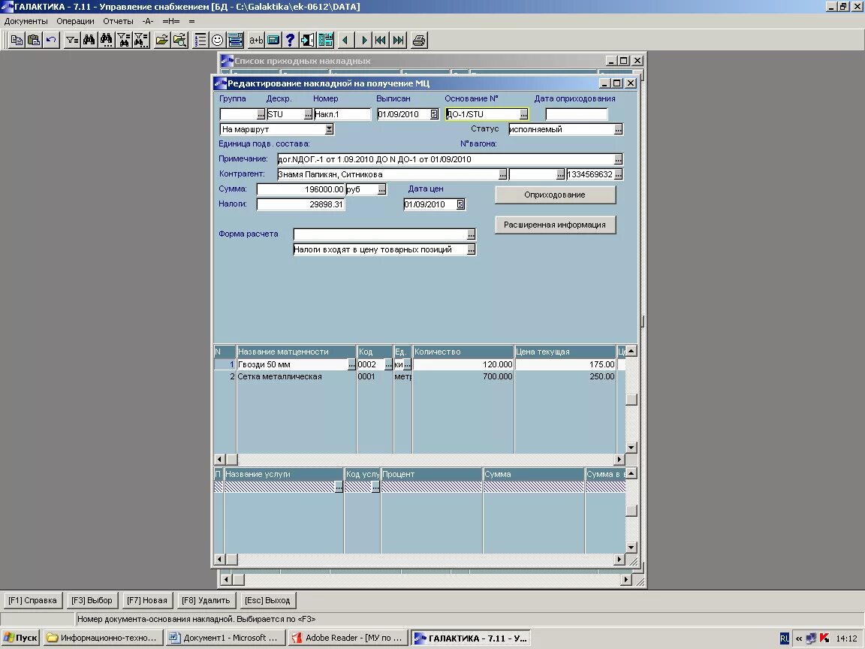This screenshot has width=865, height=649.
Task: Open the =H= menu
Action: pyautogui.click(x=171, y=21)
